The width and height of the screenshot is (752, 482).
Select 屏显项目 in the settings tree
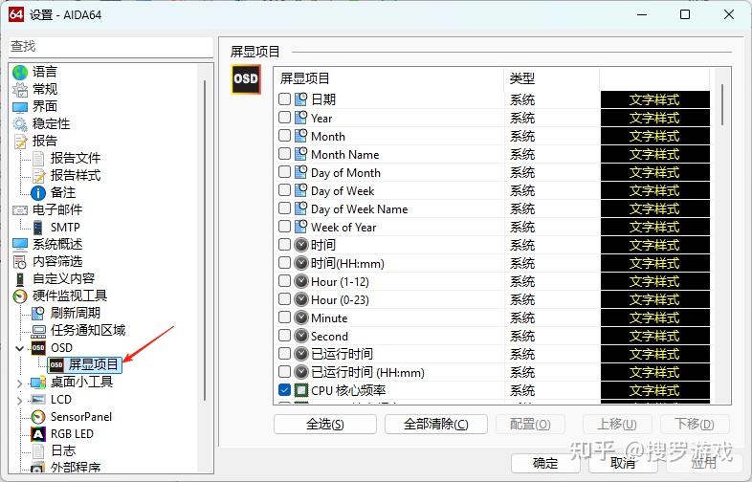[x=93, y=364]
